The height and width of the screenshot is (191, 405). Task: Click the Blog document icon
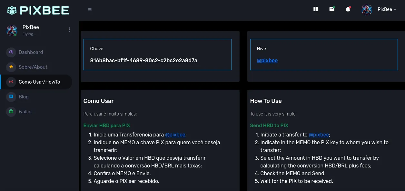11,97
